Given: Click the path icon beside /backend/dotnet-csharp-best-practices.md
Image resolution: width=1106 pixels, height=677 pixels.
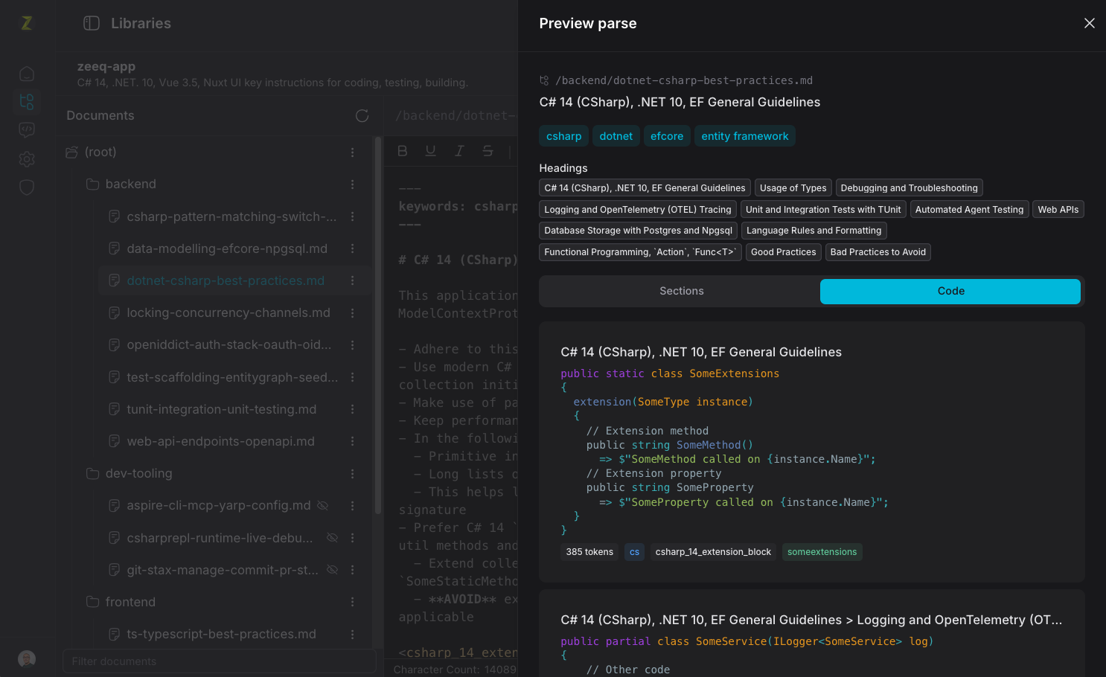Looking at the screenshot, I should (544, 80).
